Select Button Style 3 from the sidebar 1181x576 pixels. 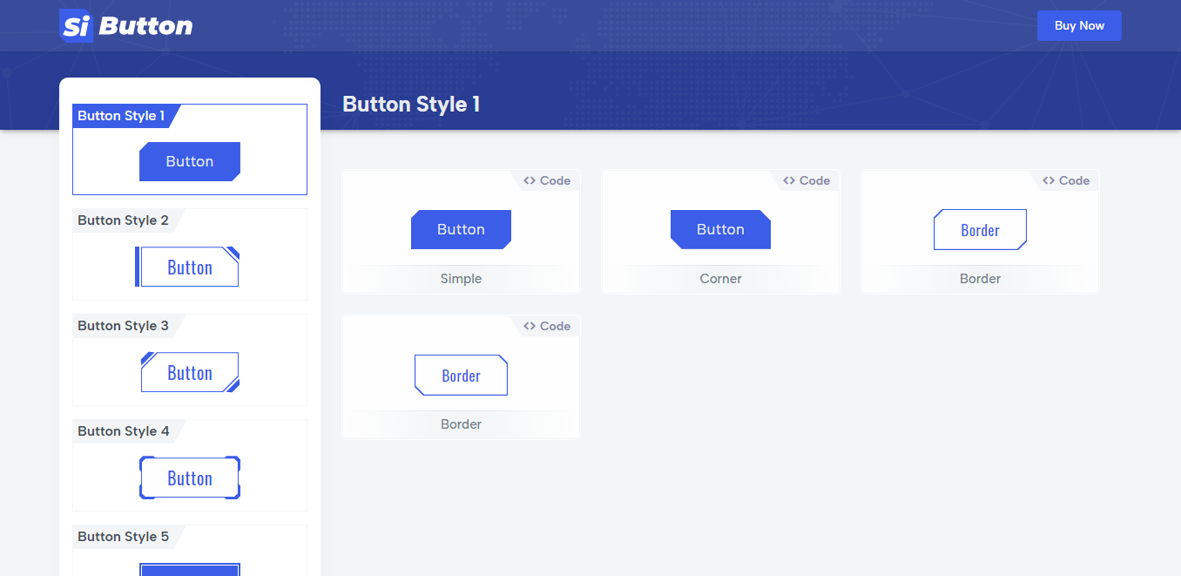tap(189, 359)
